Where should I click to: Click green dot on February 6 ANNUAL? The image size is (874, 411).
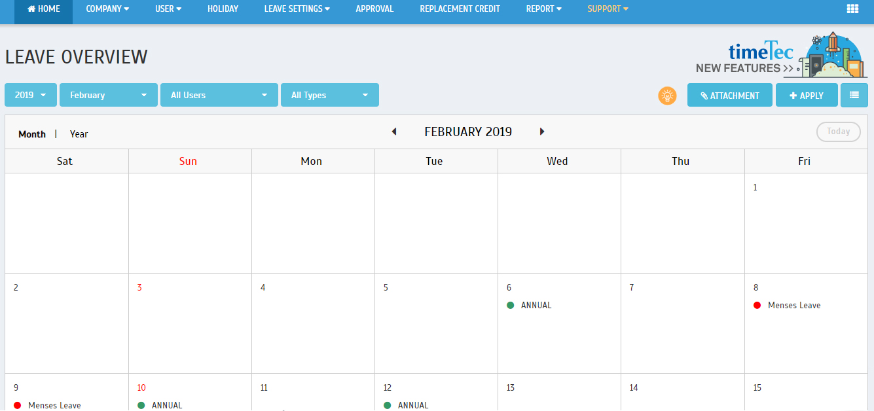(x=510, y=305)
